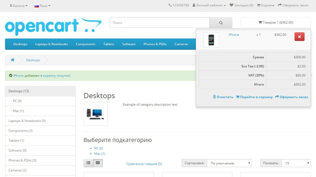Screen dimensions: 316x177
Task: Open the Software menu item
Action: 129,44
